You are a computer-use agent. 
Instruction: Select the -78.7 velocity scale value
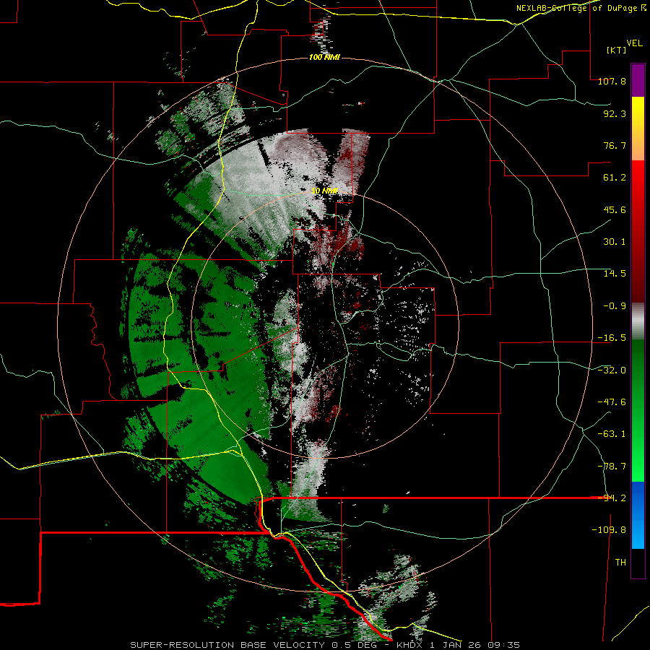612,467
